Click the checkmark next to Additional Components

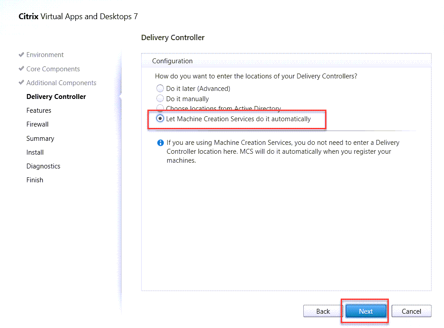pyautogui.click(x=21, y=83)
